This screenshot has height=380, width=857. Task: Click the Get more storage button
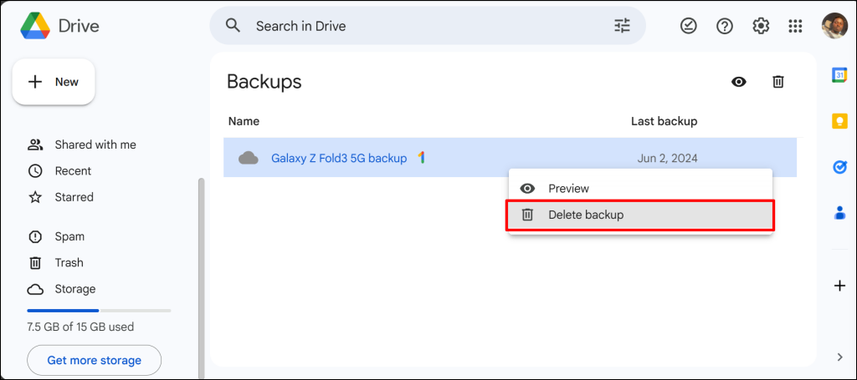pos(94,361)
